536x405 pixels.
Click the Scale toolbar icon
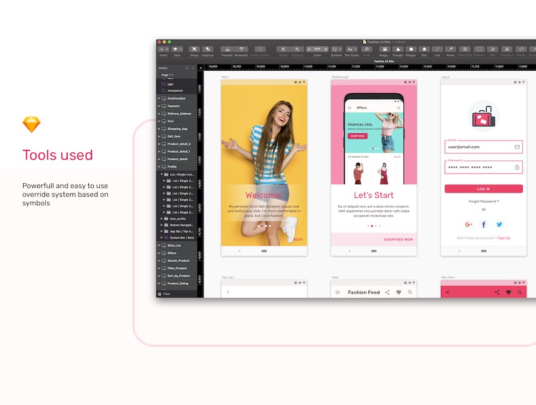(x=367, y=49)
